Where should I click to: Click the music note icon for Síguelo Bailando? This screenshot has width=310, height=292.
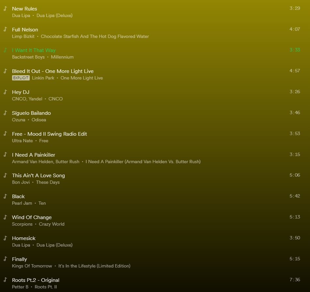[5, 113]
